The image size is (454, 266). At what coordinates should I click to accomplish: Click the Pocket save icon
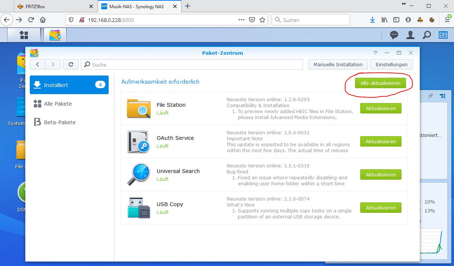[x=252, y=20]
